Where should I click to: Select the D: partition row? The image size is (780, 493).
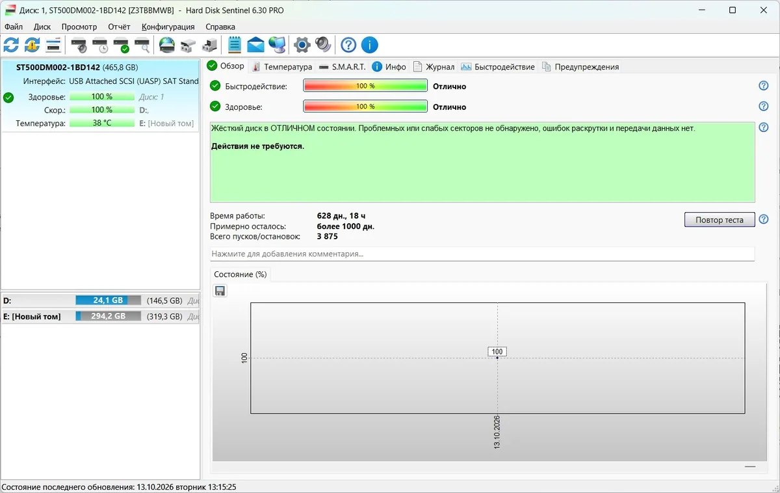click(100, 300)
